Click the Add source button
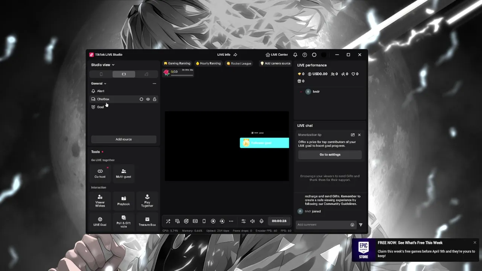The width and height of the screenshot is (482, 271). click(x=124, y=139)
